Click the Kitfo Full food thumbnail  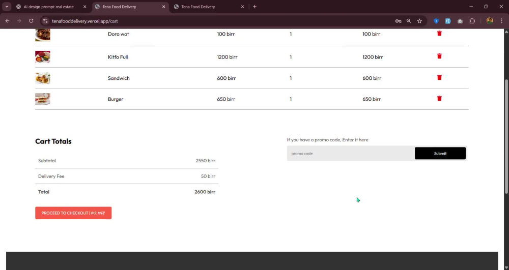click(43, 57)
